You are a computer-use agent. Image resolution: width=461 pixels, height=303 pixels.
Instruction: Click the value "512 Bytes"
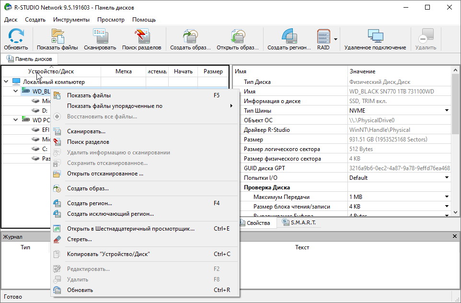pyautogui.click(x=361, y=149)
